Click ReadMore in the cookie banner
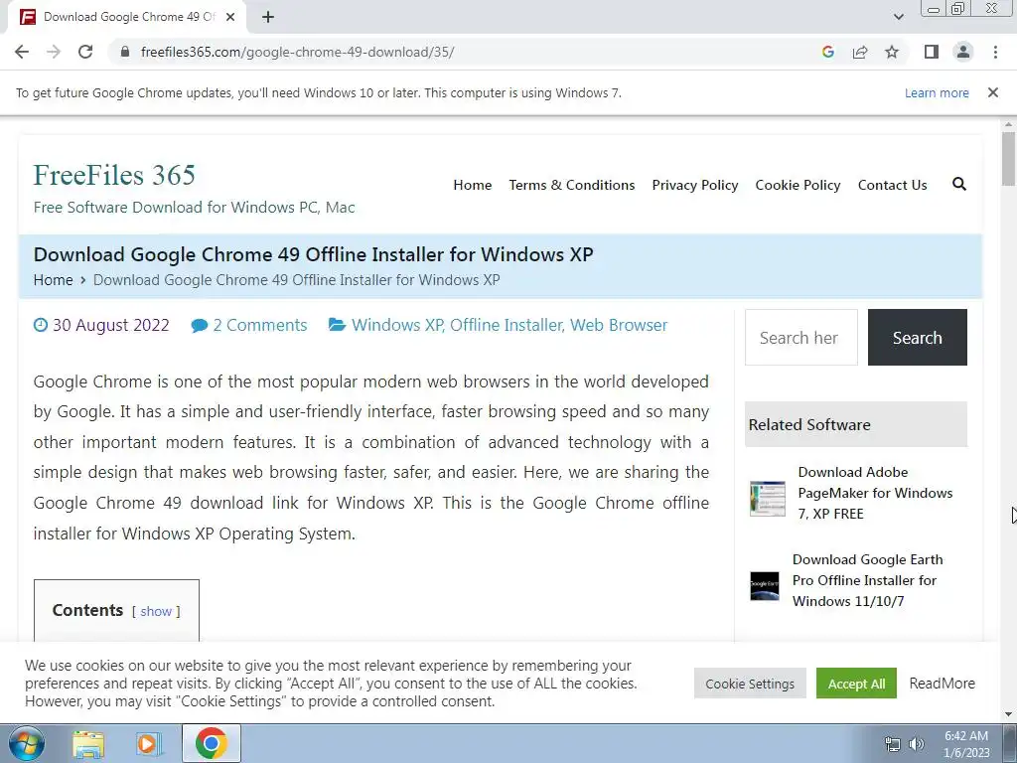Image resolution: width=1017 pixels, height=763 pixels. (942, 684)
